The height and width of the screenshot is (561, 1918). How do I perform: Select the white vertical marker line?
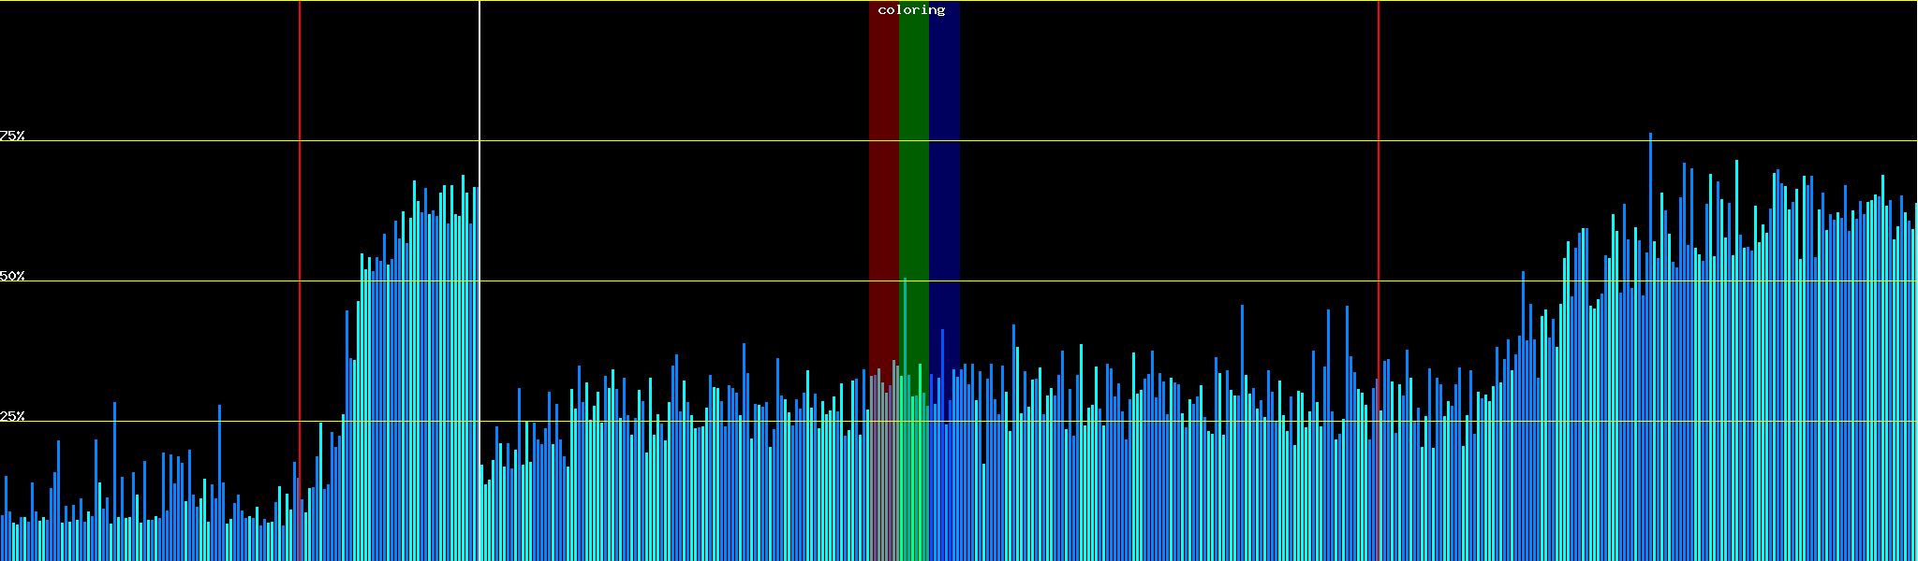click(479, 280)
